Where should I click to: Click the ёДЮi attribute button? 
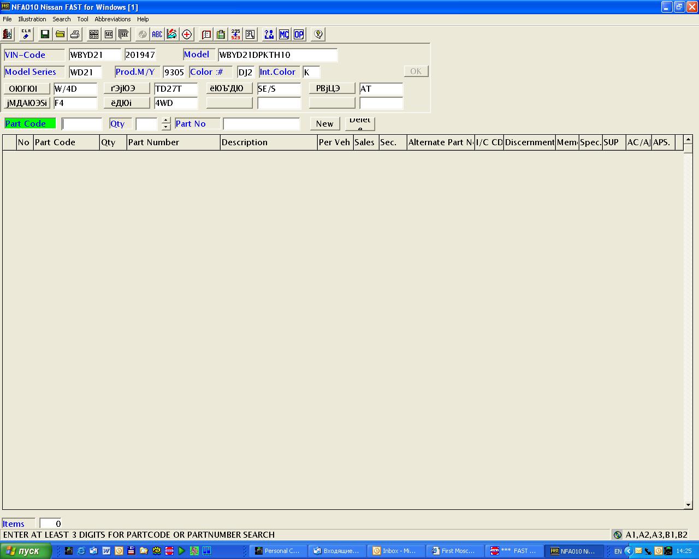tap(127, 103)
